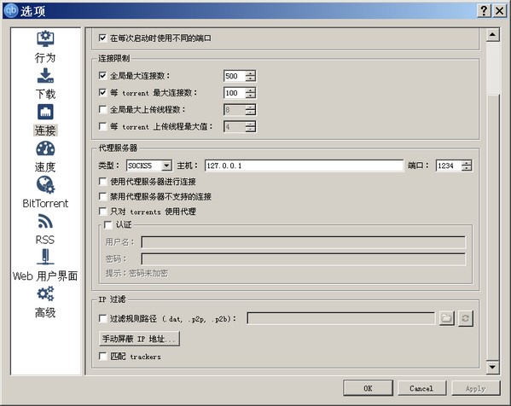This screenshot has height=406, width=511.
Task: Toggle 每 torrent 最大连接数 checkbox
Action: pyautogui.click(x=102, y=92)
